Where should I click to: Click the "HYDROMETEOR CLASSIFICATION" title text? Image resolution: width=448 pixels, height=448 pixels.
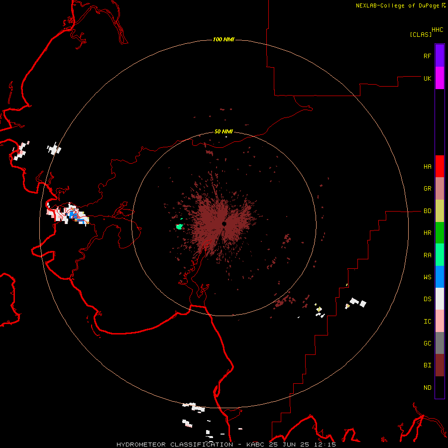175,445
